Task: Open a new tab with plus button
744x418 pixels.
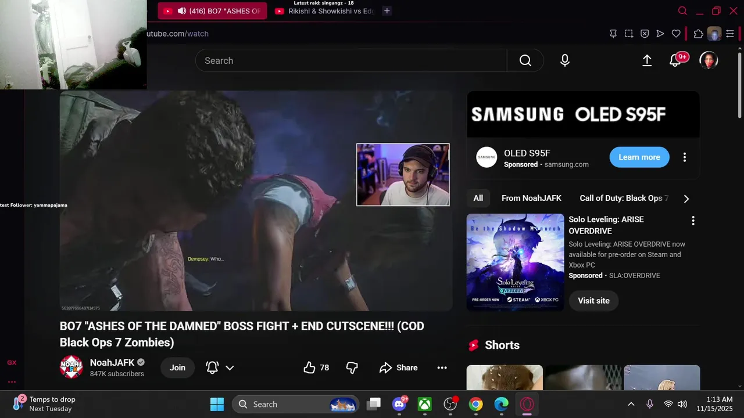Action: tap(387, 11)
